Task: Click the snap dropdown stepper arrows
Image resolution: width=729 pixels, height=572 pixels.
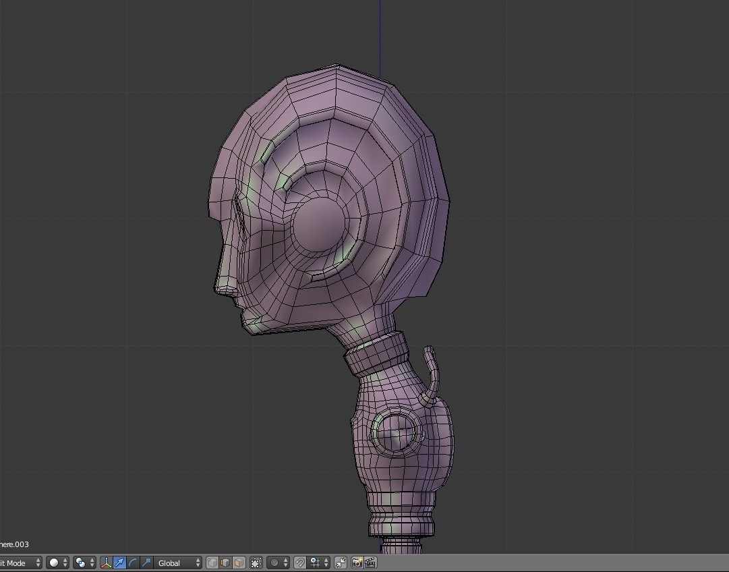Action: click(326, 562)
